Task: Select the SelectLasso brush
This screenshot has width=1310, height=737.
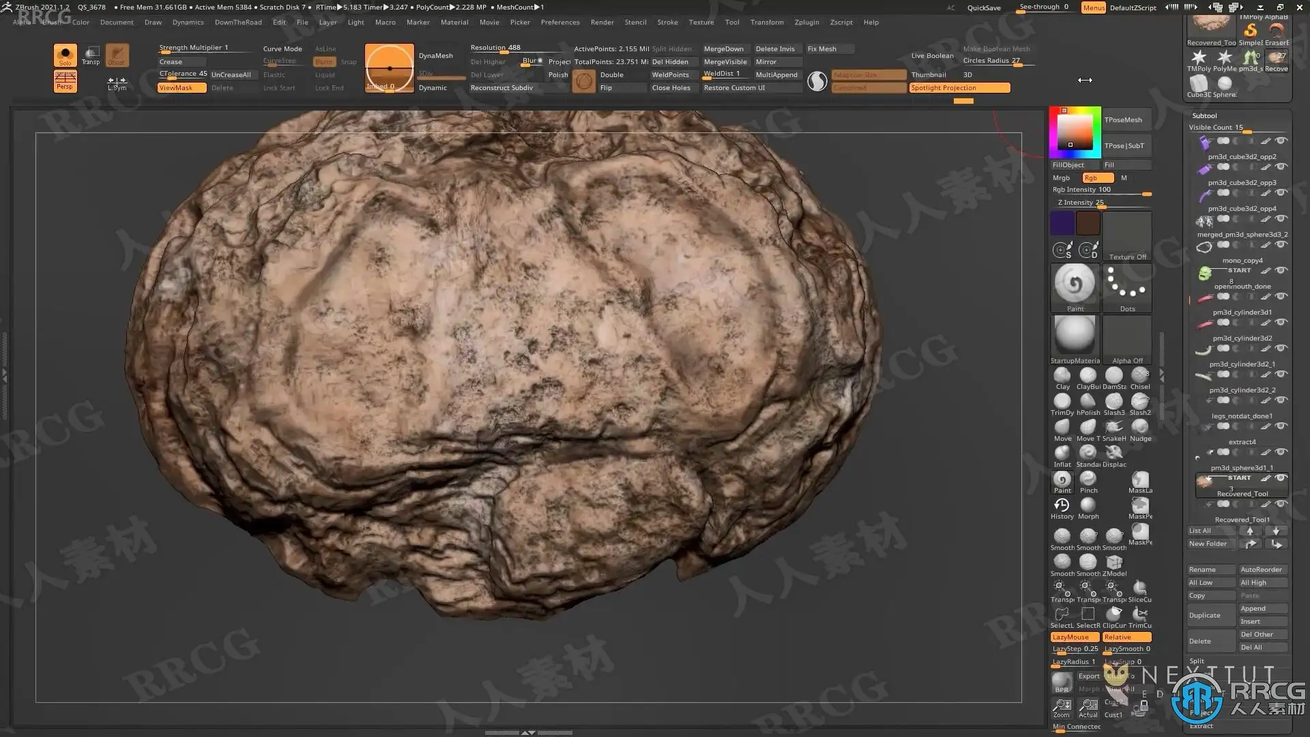Action: (1062, 617)
